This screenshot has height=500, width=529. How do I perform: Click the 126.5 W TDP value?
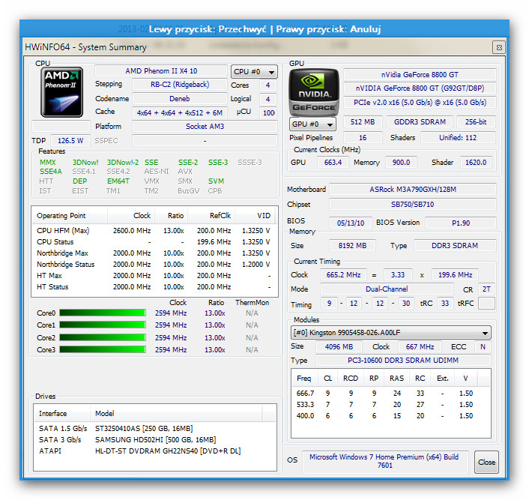[70, 140]
